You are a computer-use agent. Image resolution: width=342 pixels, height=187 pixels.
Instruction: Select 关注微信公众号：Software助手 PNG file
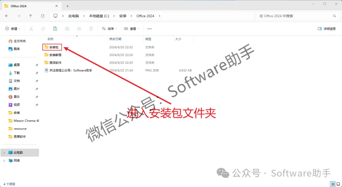tap(68, 70)
